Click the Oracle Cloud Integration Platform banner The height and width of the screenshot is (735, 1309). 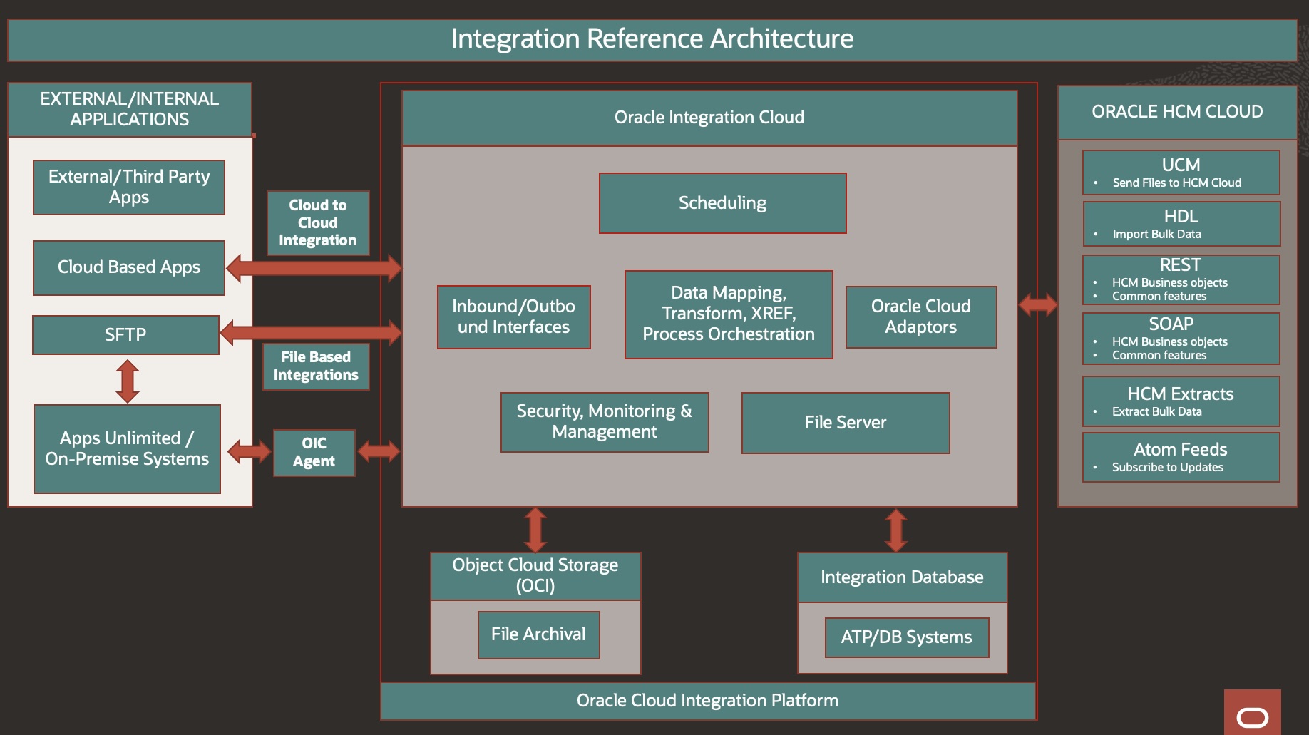click(x=708, y=700)
